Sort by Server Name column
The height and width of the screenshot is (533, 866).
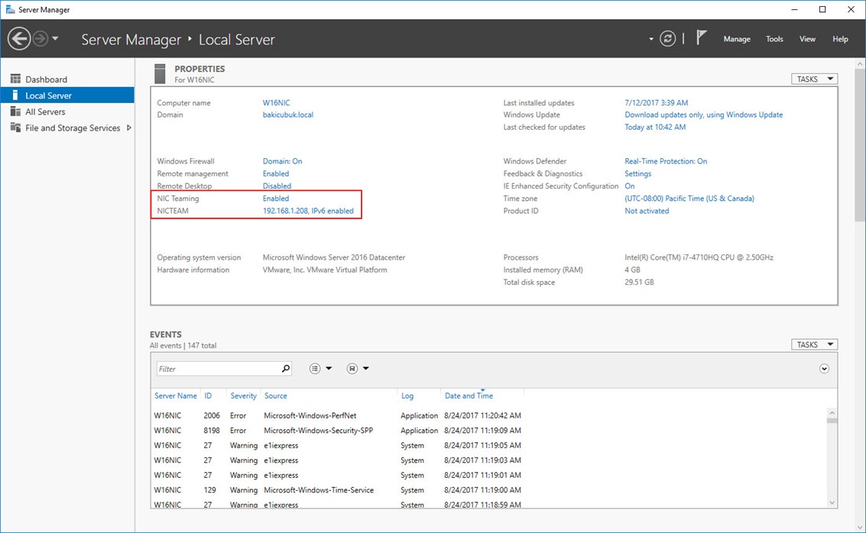coord(176,396)
